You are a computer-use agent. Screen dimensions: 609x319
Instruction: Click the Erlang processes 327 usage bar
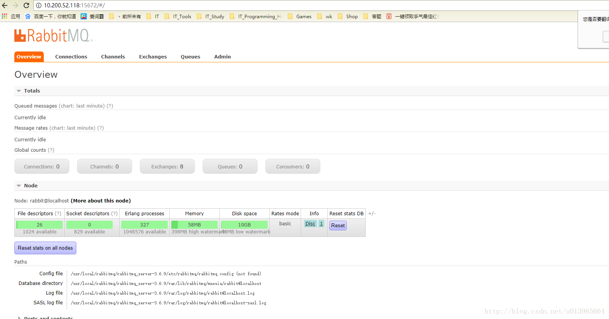(145, 225)
